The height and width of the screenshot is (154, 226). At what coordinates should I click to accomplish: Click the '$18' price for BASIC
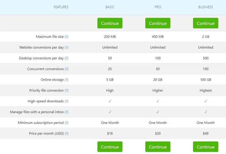(110, 134)
